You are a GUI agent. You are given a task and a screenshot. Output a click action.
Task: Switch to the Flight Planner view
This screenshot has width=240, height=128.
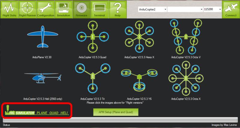point(27,9)
